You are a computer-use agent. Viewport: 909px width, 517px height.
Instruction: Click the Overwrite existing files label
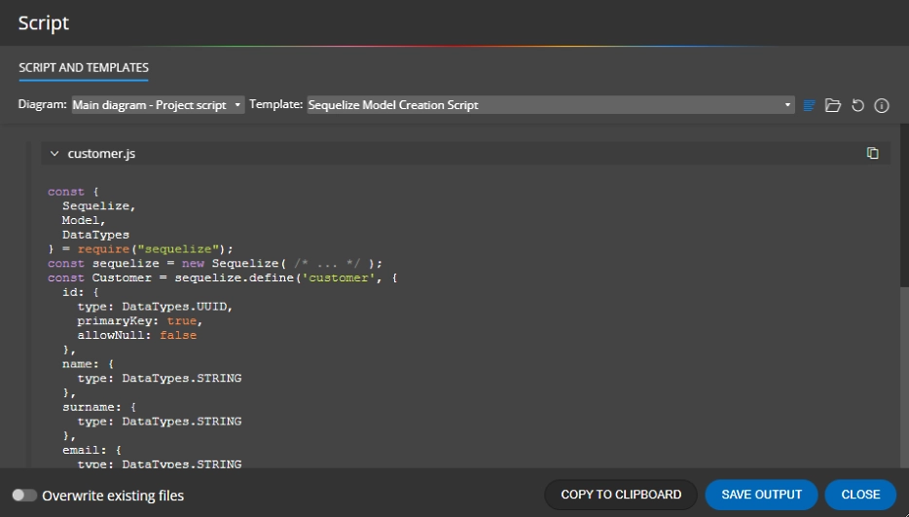coord(113,496)
